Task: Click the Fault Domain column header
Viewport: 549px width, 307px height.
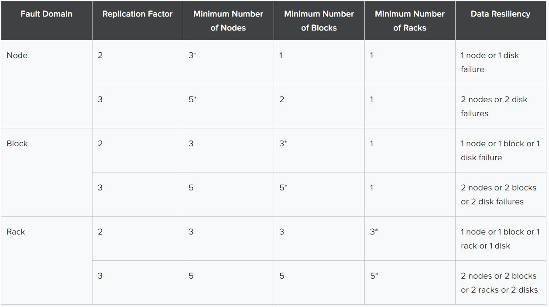Action: click(x=46, y=14)
